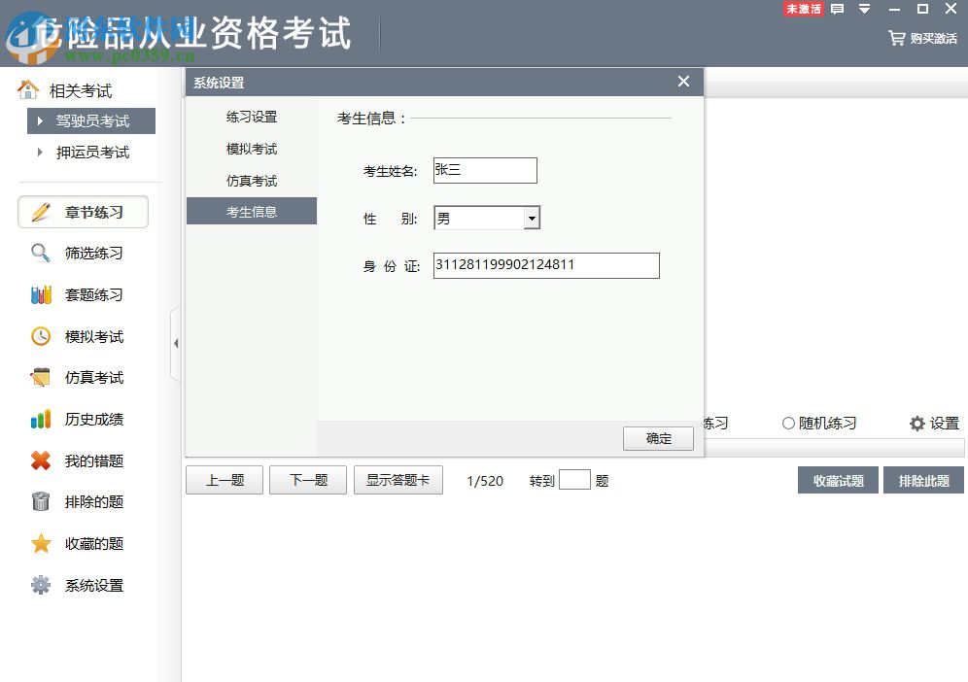Click inside the 转到 question number field
The height and width of the screenshot is (682, 968).
(x=575, y=479)
